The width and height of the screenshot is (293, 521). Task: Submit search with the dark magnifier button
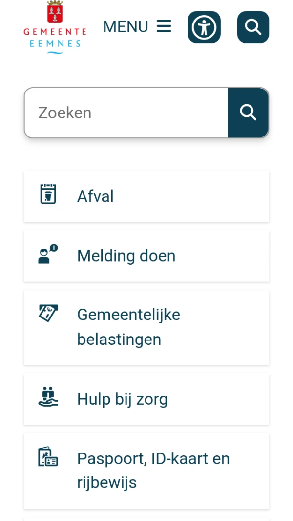(248, 113)
